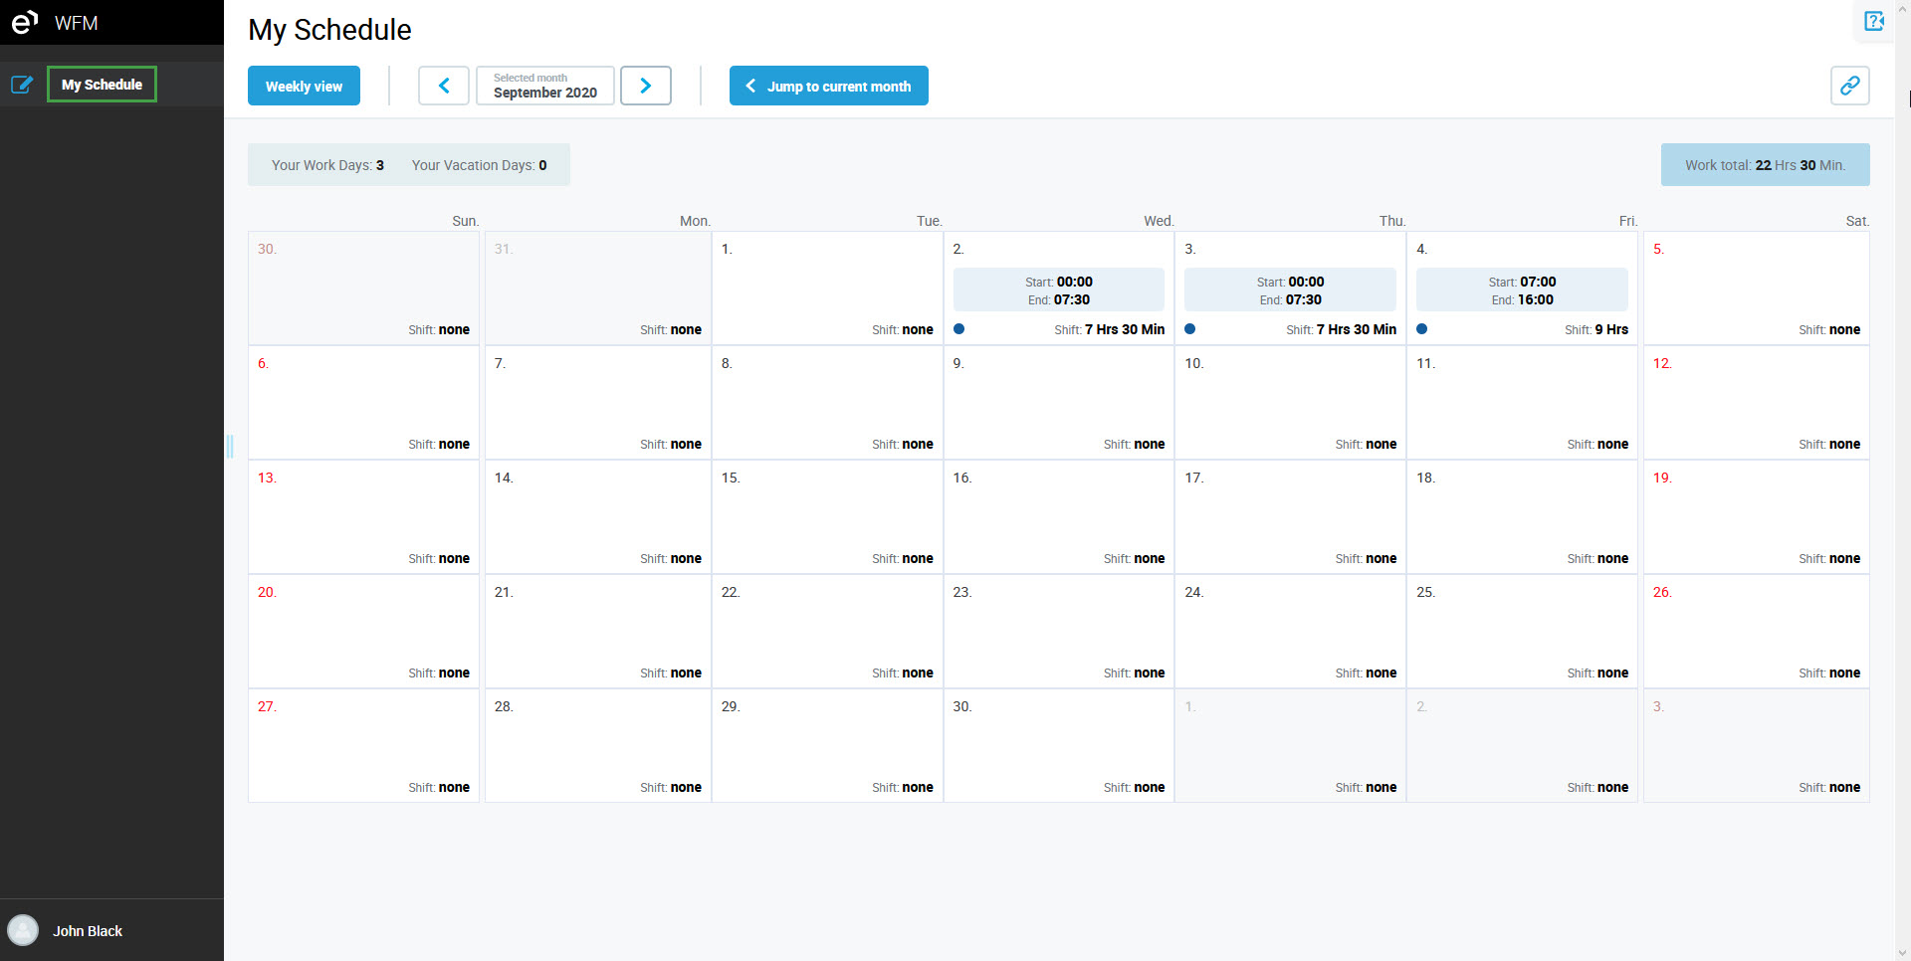The height and width of the screenshot is (961, 1911).
Task: Go to next month with right arrow
Action: pyautogui.click(x=645, y=86)
